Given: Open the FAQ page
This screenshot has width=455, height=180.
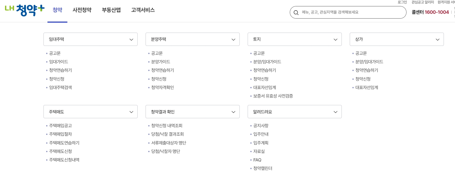Looking at the screenshot, I should [257, 160].
